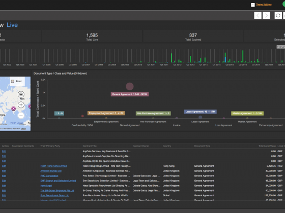The width and height of the screenshot is (285, 213).
Task: Select the blue bar near Q3 2015
Action: 225,60
